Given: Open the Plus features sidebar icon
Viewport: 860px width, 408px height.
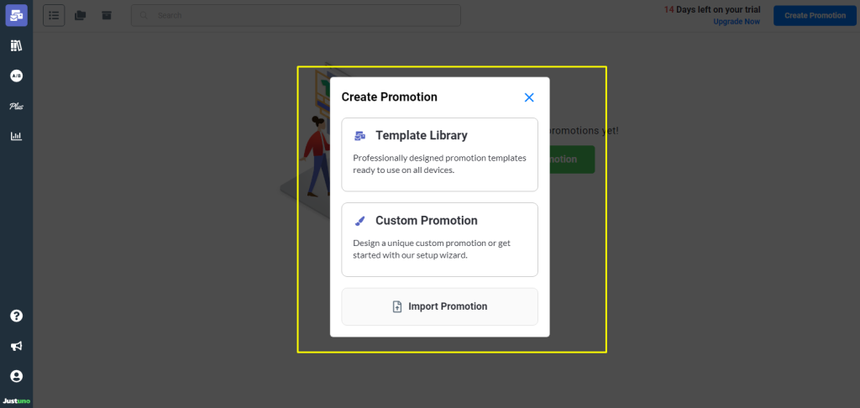Looking at the screenshot, I should [17, 107].
